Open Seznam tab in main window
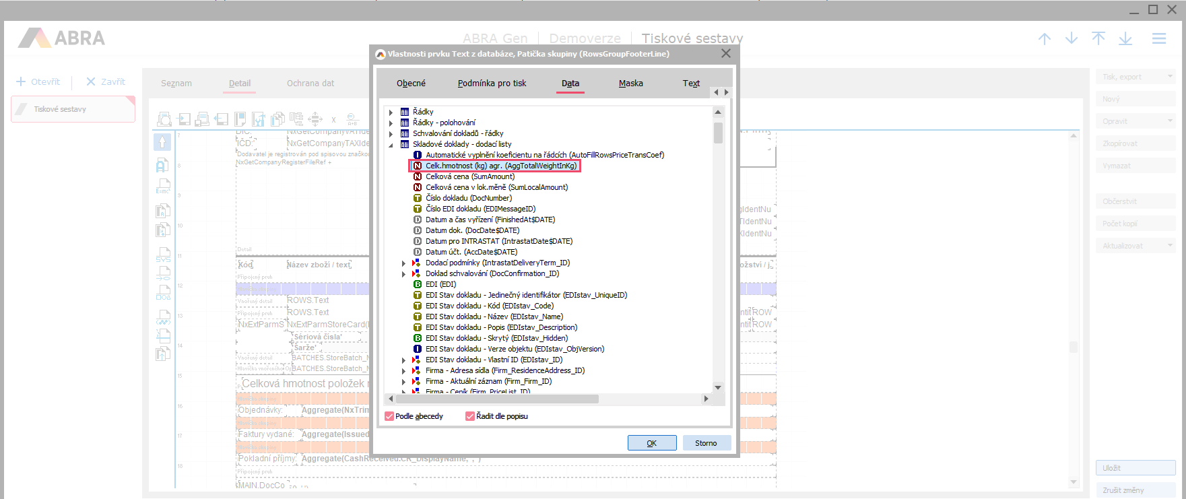This screenshot has width=1186, height=499. [x=176, y=84]
